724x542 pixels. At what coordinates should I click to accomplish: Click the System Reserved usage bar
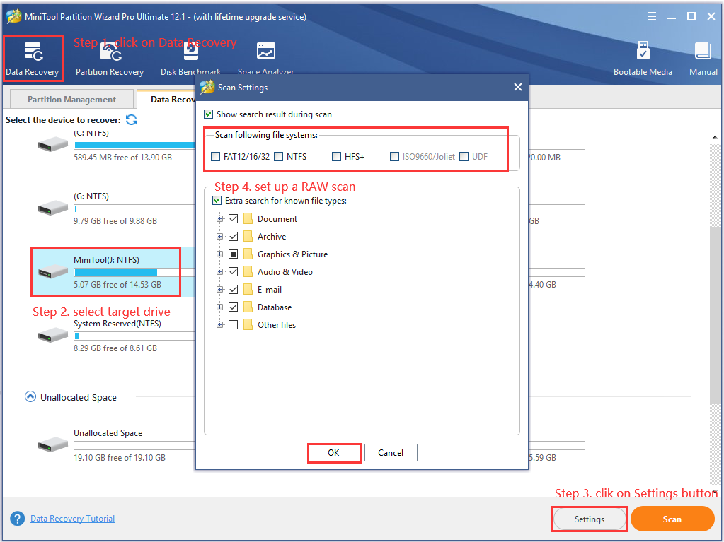(x=134, y=336)
